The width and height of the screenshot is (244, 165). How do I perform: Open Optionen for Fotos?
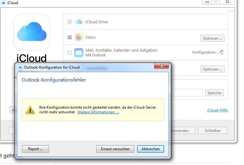pyautogui.click(x=213, y=38)
